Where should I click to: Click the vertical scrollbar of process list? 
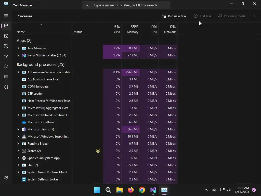(259, 52)
